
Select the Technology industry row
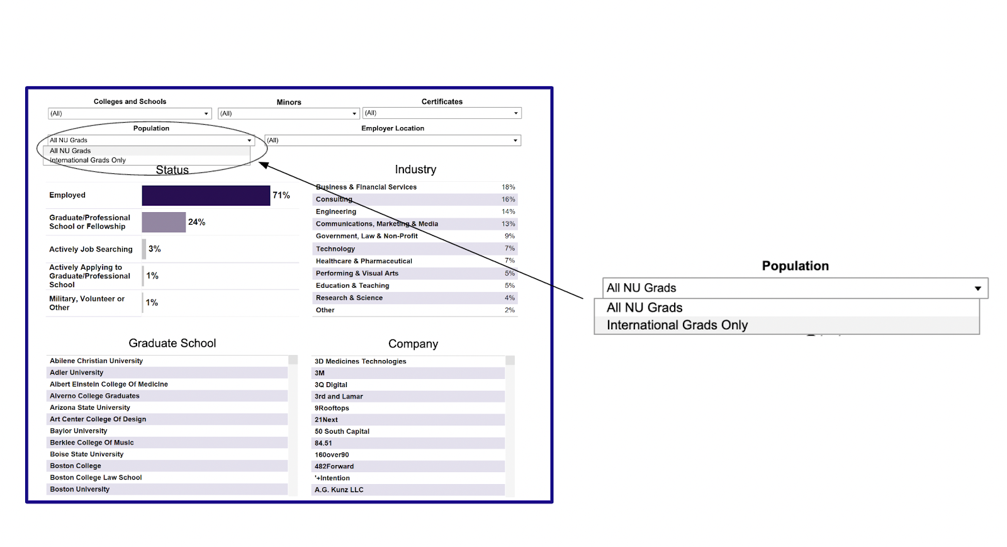click(x=415, y=249)
